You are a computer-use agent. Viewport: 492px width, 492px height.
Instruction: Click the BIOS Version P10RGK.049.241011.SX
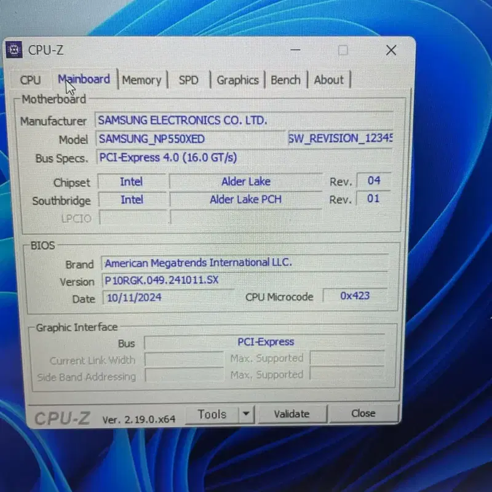tap(245, 280)
